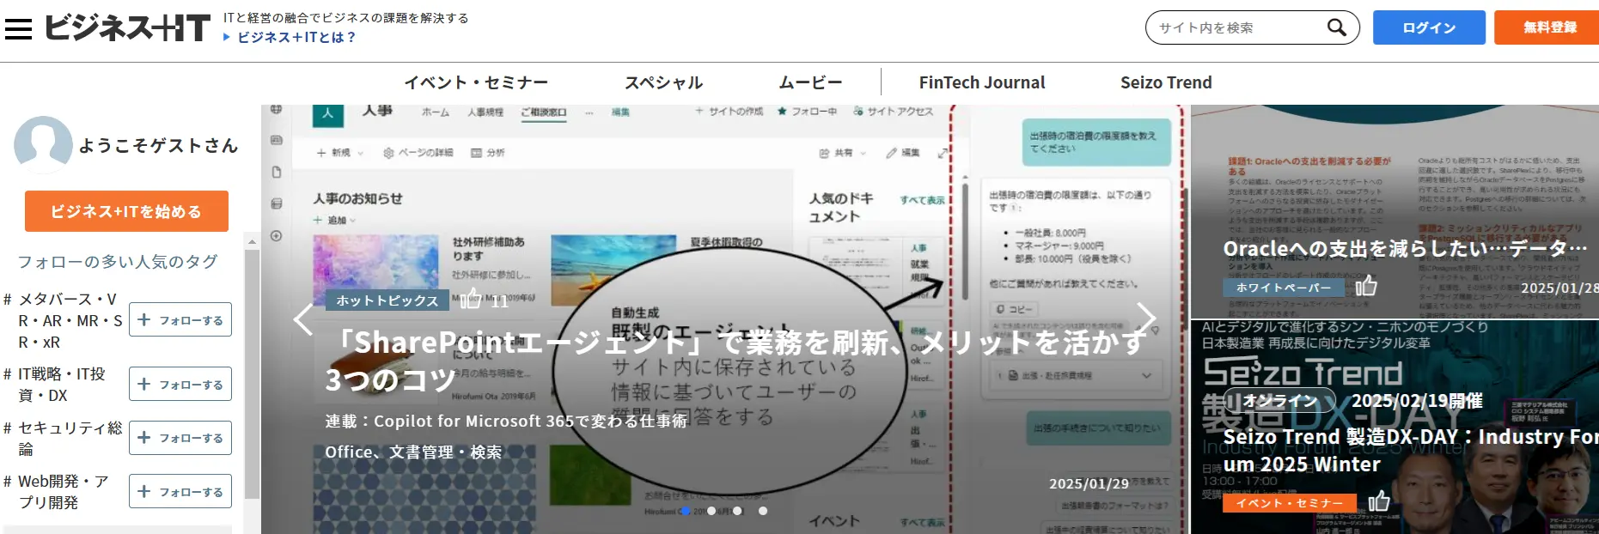The width and height of the screenshot is (1599, 534).
Task: Follow the IT戦略・IT投資・DX tag
Action: 180,384
